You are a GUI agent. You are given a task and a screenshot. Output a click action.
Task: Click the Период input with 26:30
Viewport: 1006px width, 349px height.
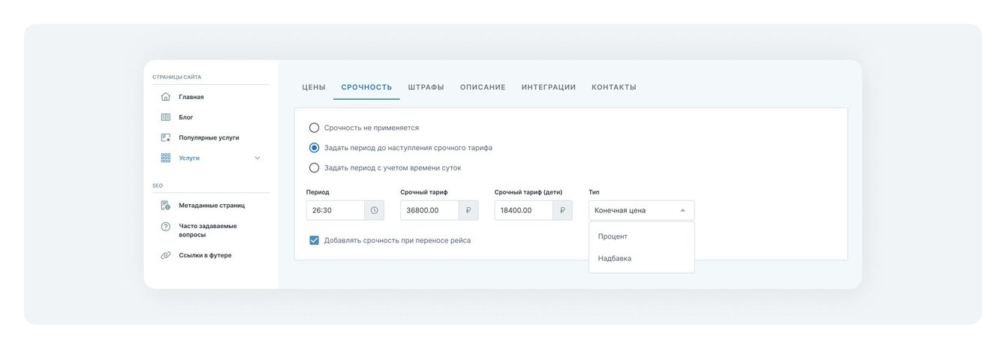[336, 210]
